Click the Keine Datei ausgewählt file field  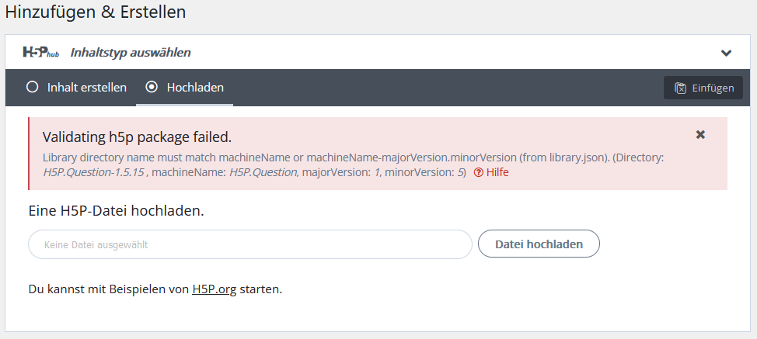(250, 244)
